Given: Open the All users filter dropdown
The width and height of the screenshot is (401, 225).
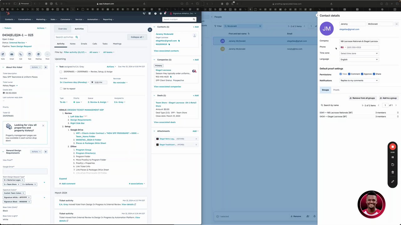Looking at the screenshot, I should tap(94, 52).
